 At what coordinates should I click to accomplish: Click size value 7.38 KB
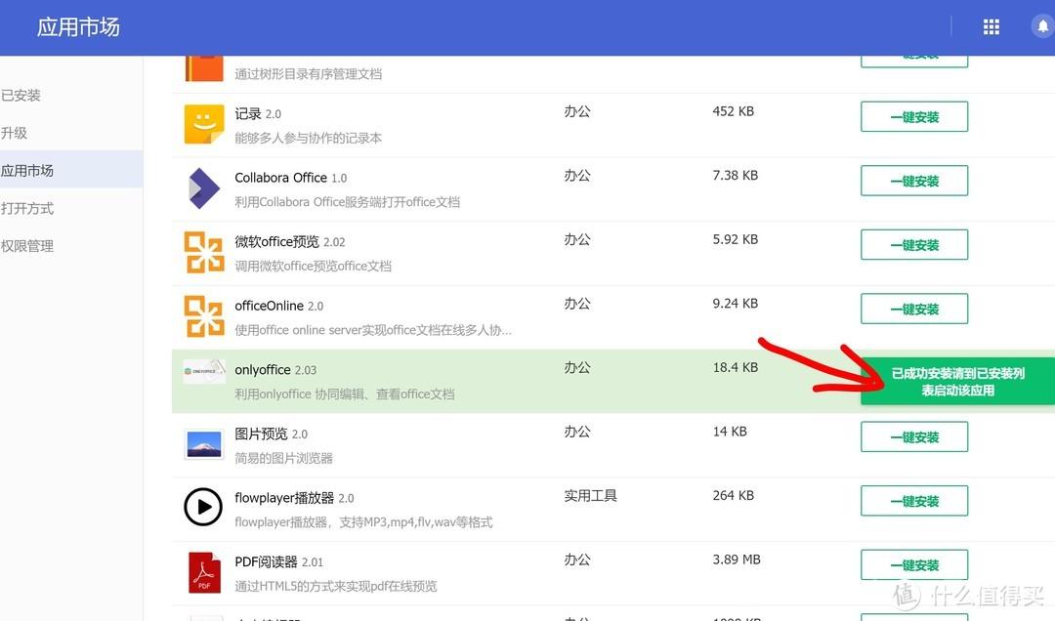736,176
